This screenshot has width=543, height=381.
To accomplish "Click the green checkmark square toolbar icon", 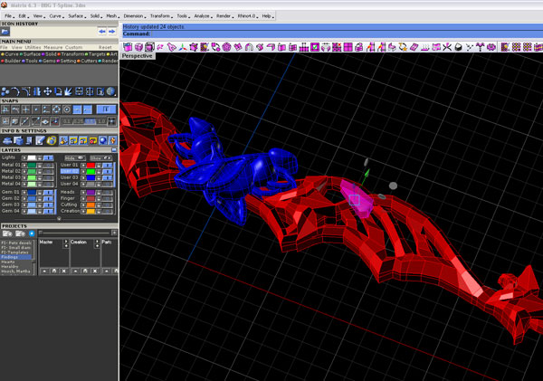I will 315,47.
